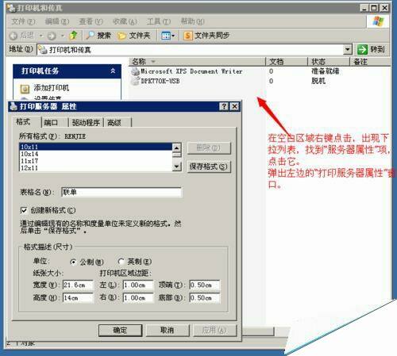The width and height of the screenshot is (397, 356).
Task: Go up one folder level icon
Action: pyautogui.click(x=73, y=35)
